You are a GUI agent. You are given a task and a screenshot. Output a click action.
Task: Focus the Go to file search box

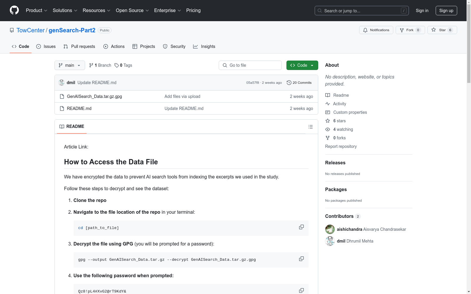click(250, 65)
